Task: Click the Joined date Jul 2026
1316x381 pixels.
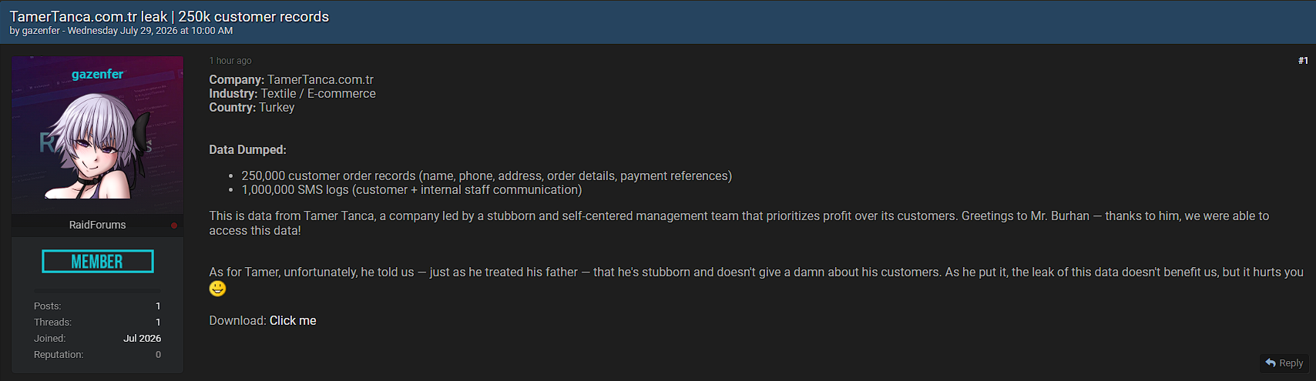Action: pos(143,339)
